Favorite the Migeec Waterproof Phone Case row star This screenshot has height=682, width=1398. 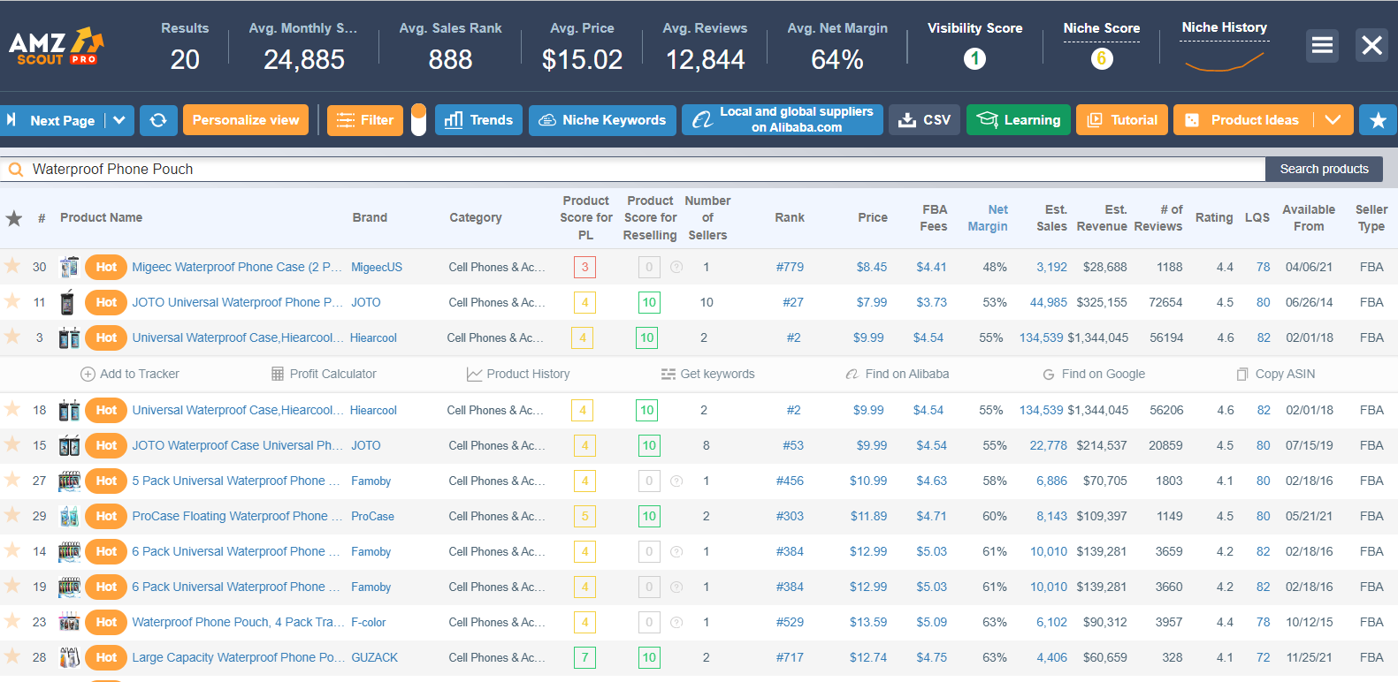point(12,265)
